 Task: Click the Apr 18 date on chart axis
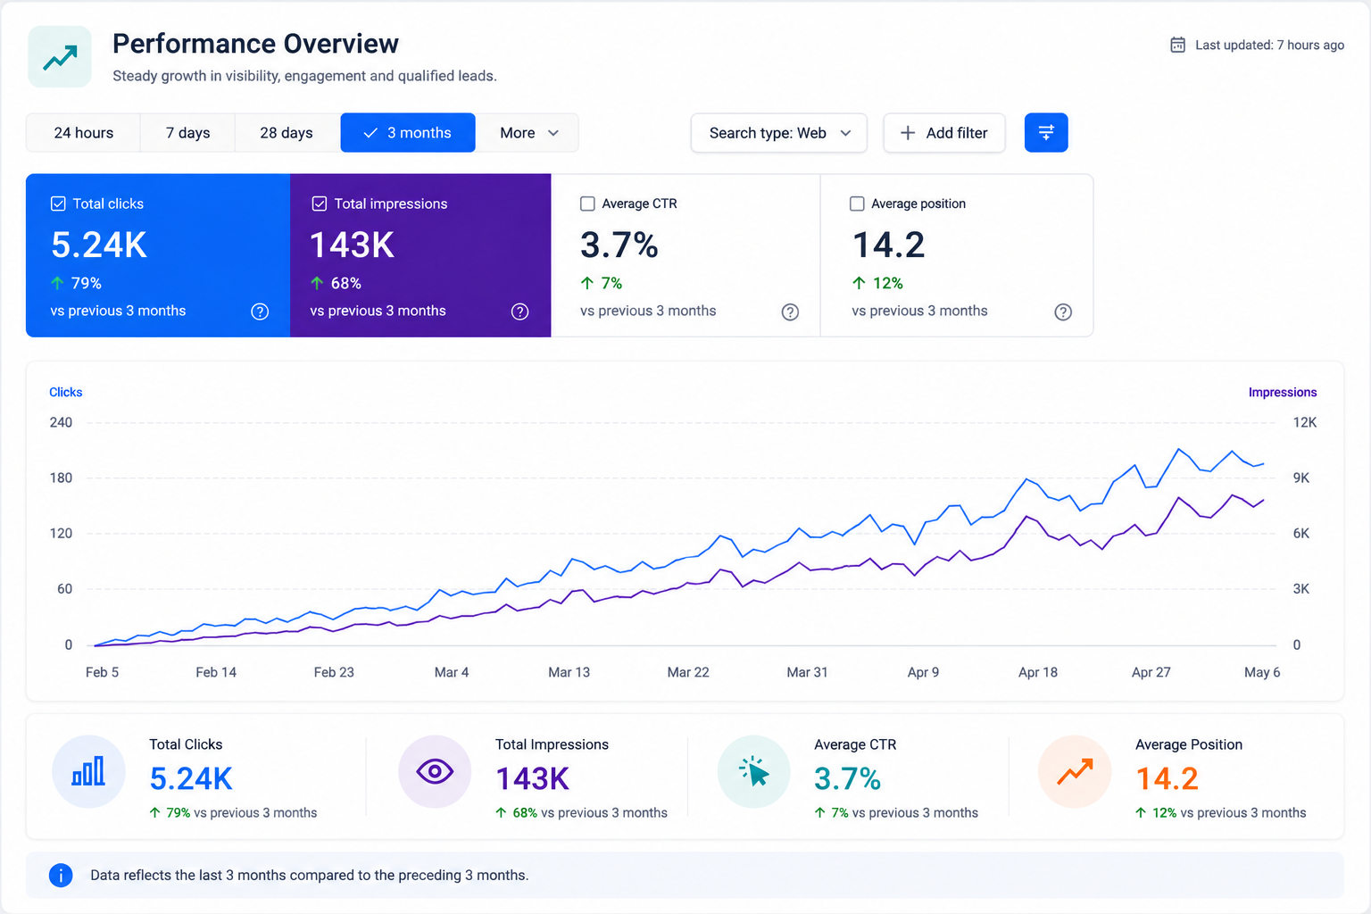tap(1038, 672)
